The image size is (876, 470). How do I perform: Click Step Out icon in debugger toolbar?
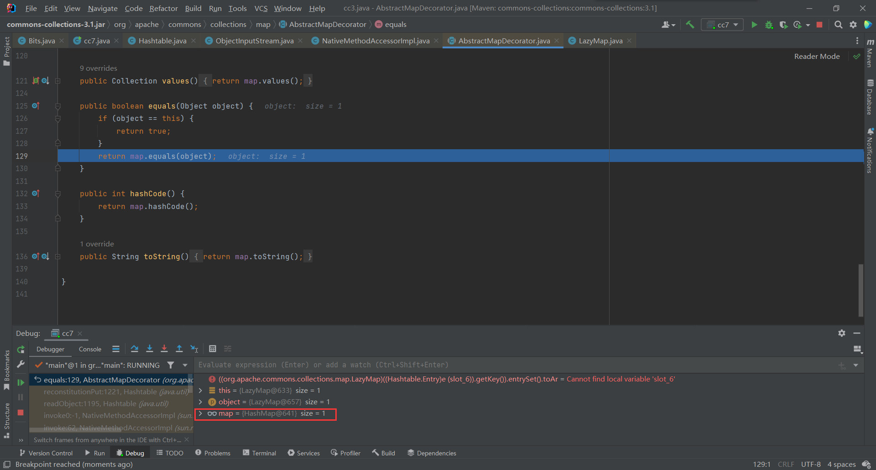[x=179, y=349]
